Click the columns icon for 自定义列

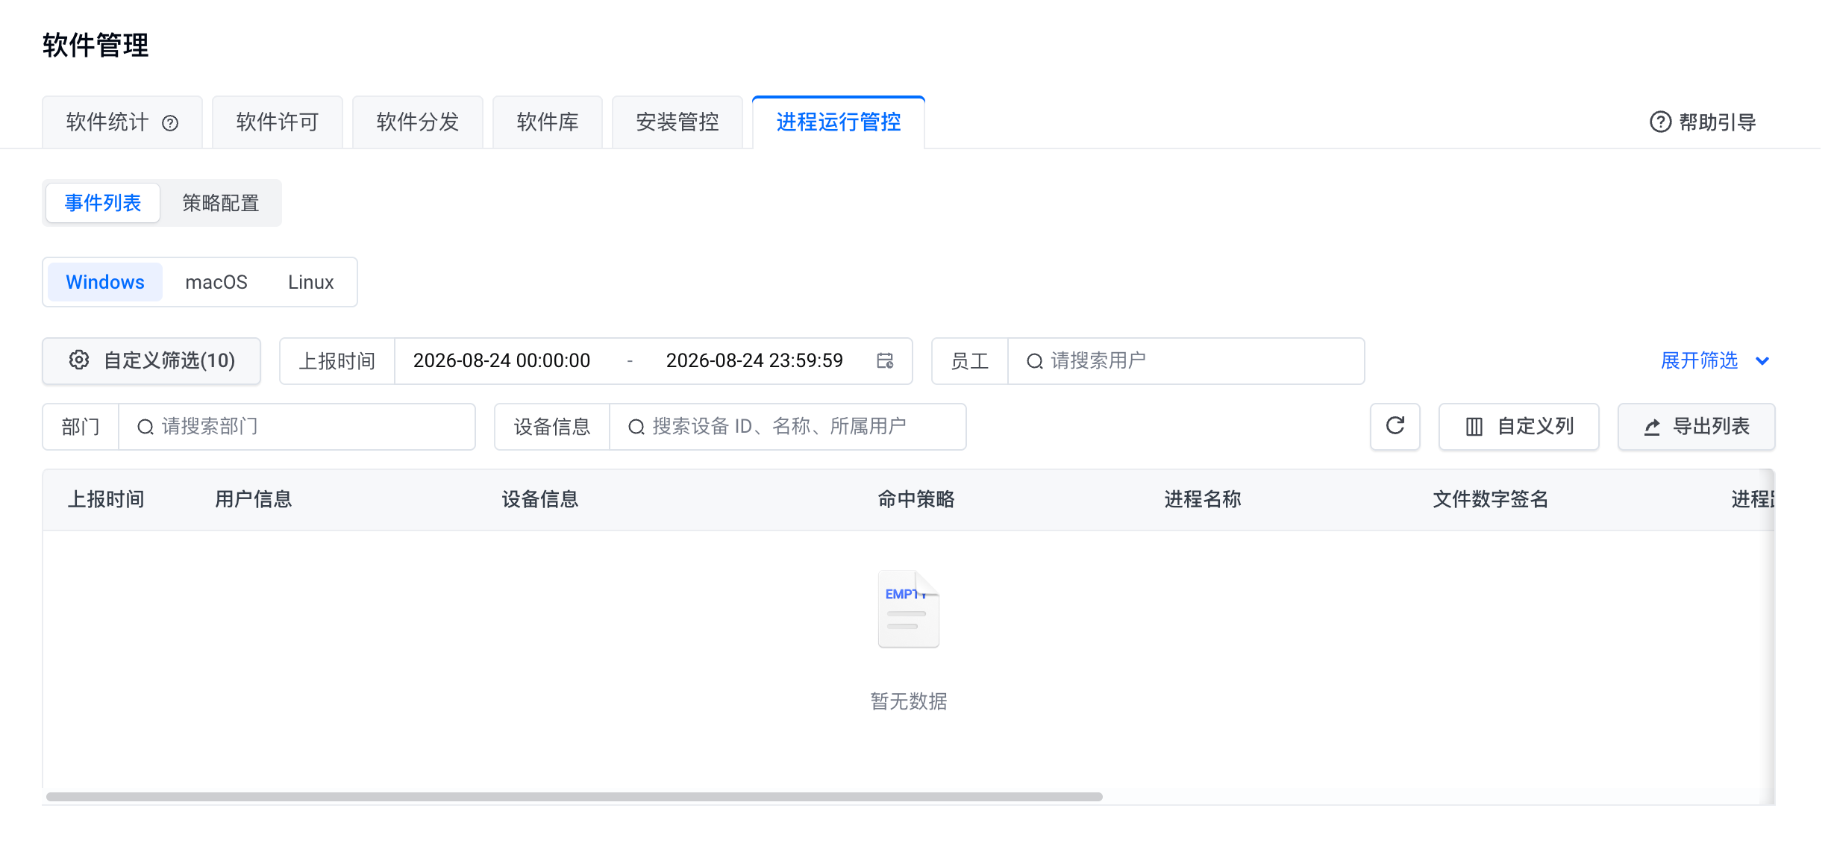[x=1474, y=427]
